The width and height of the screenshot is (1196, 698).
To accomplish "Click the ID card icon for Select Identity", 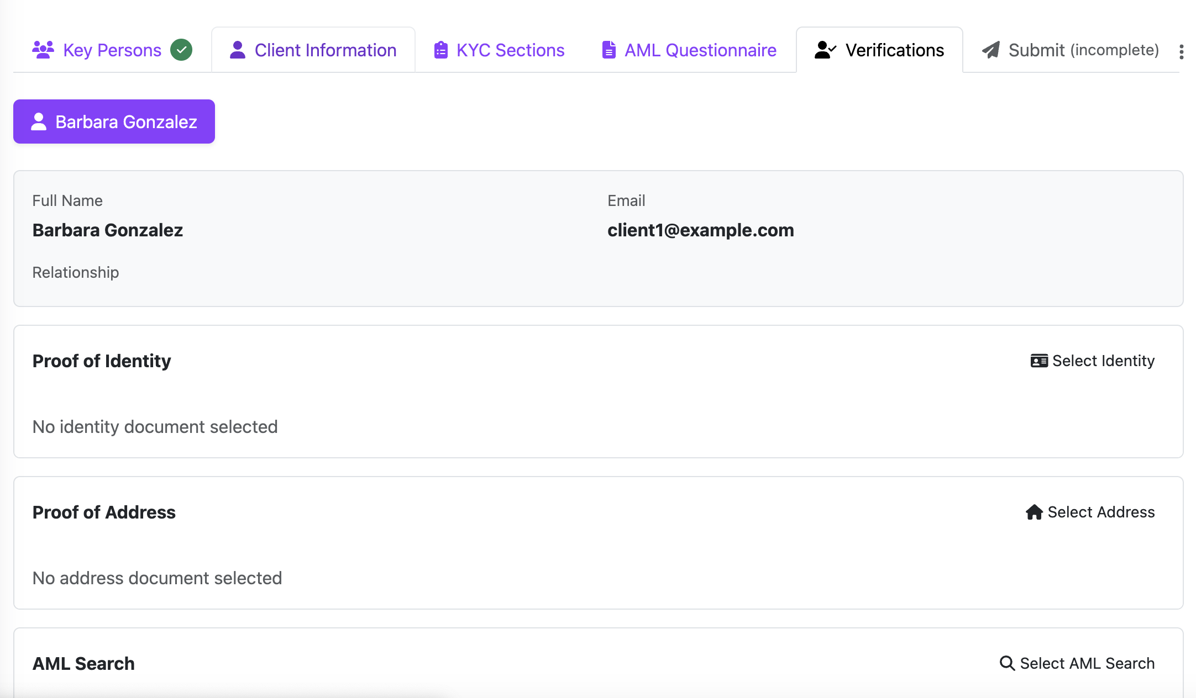I will pyautogui.click(x=1039, y=361).
